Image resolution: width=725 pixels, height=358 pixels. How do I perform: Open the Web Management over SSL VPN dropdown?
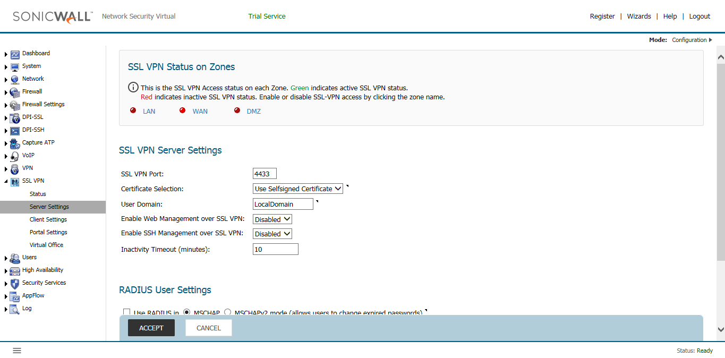click(272, 219)
